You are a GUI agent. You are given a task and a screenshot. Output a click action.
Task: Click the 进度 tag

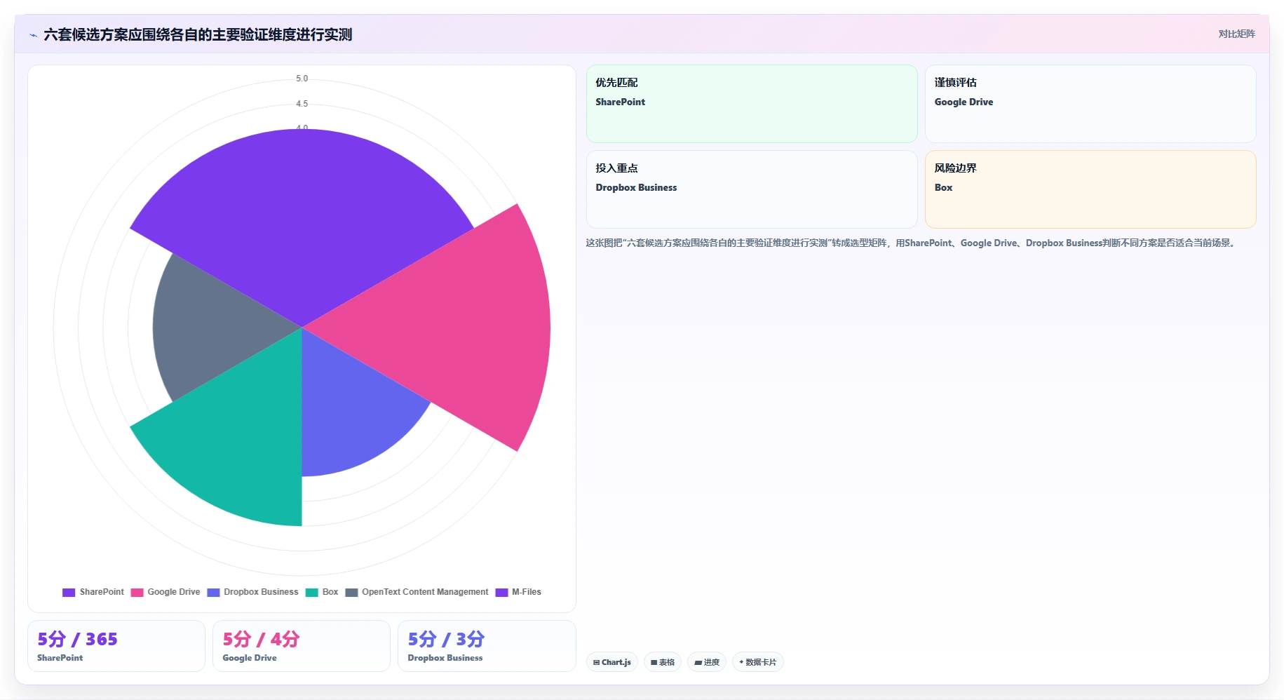[706, 662]
